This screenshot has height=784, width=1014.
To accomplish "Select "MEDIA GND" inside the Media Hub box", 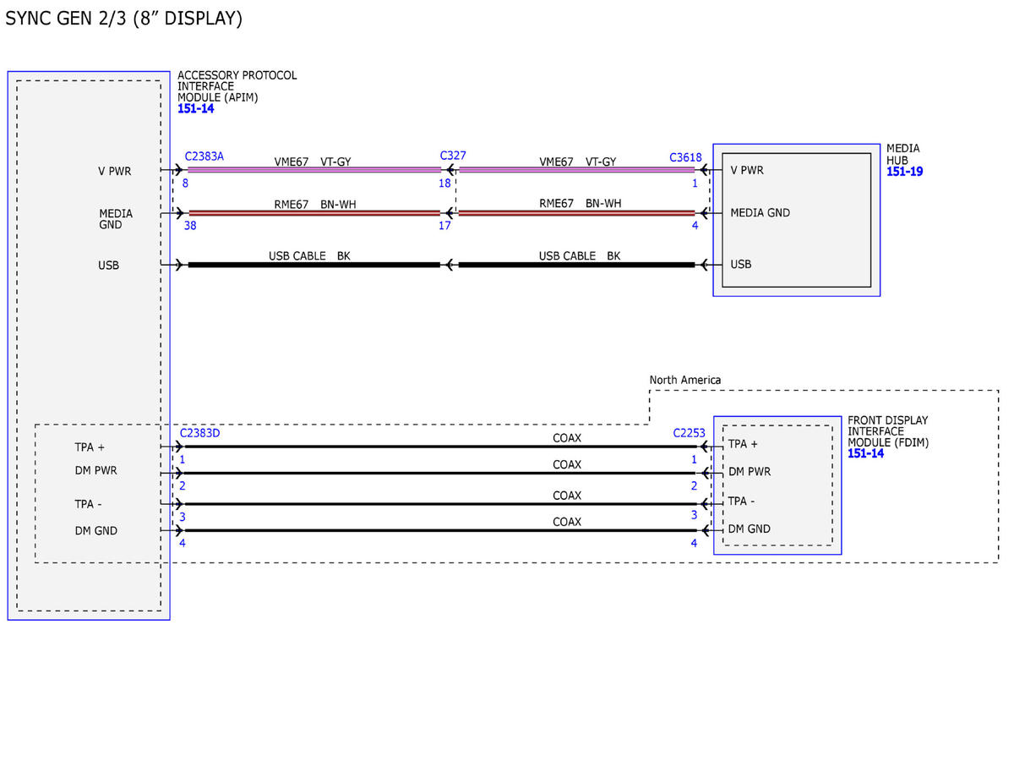I will coord(760,212).
